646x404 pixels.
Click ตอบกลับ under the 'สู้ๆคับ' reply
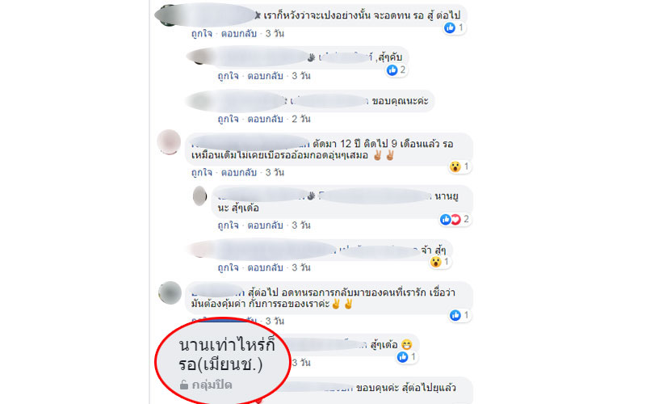click(x=265, y=76)
